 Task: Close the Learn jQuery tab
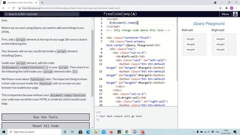pyautogui.click(x=36, y=3)
